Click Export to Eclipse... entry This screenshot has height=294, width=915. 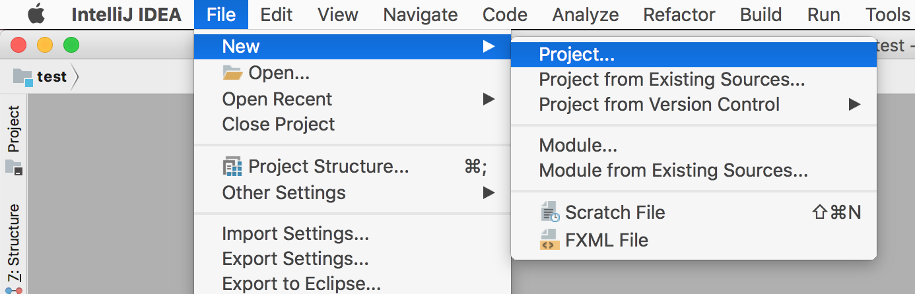click(x=301, y=284)
